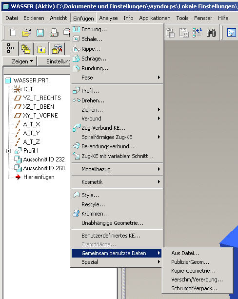The height and width of the screenshot is (299, 238).
Task: Expand the Modellbezug submenu
Action: [117, 169]
